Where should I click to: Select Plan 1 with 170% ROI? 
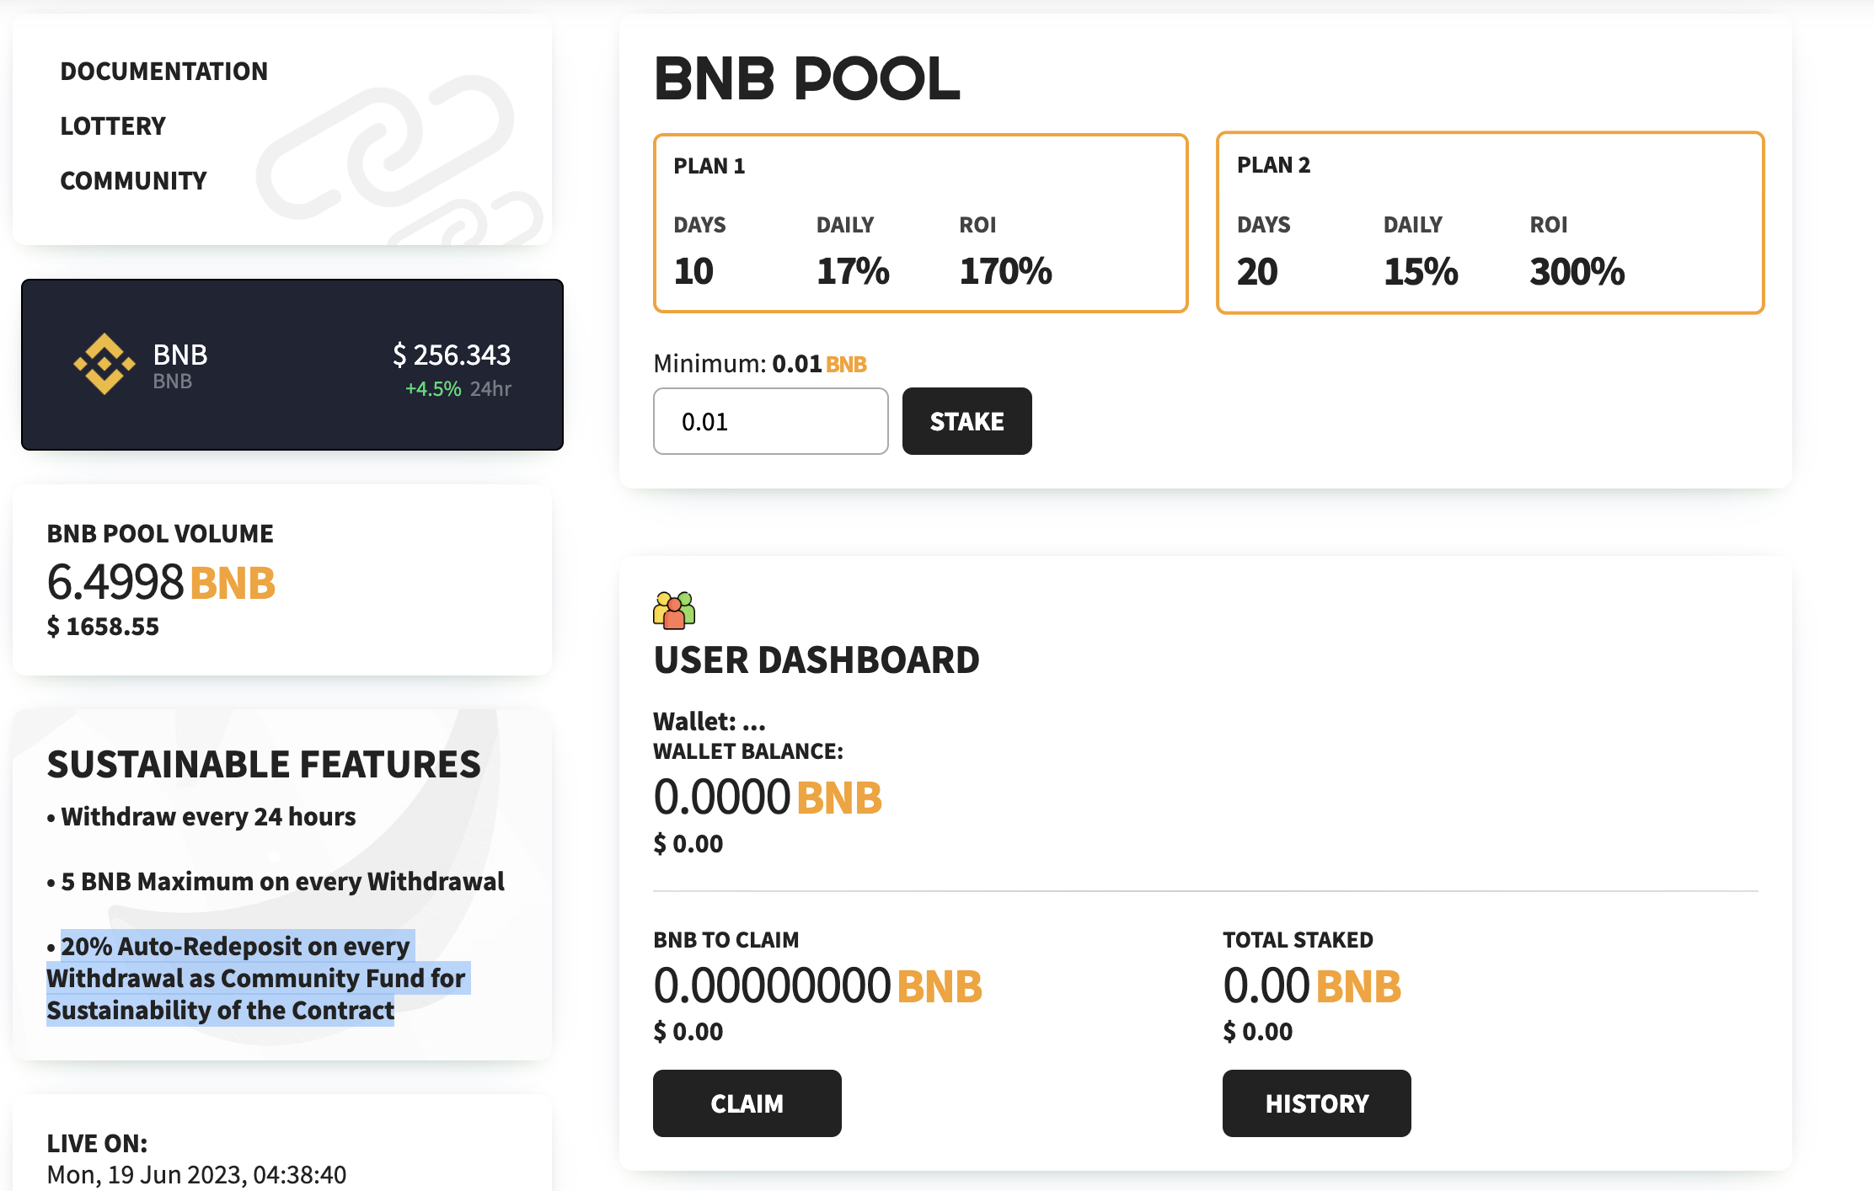pyautogui.click(x=921, y=223)
